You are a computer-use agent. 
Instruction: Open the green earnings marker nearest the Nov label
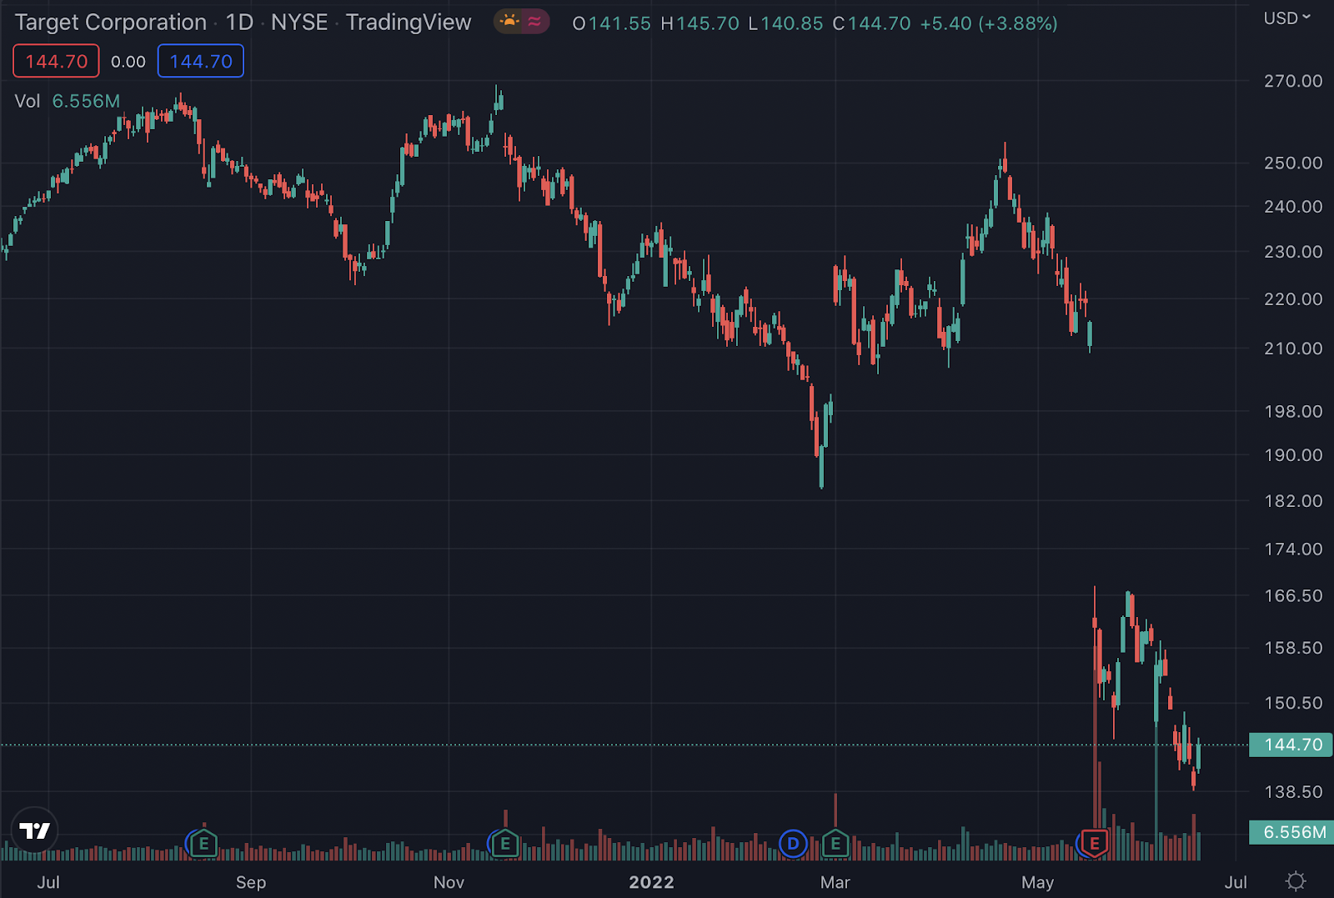[505, 844]
